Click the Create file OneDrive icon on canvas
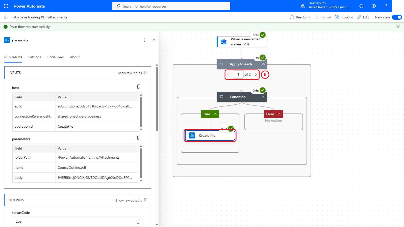Viewport: 404px width, 227px height. point(192,135)
